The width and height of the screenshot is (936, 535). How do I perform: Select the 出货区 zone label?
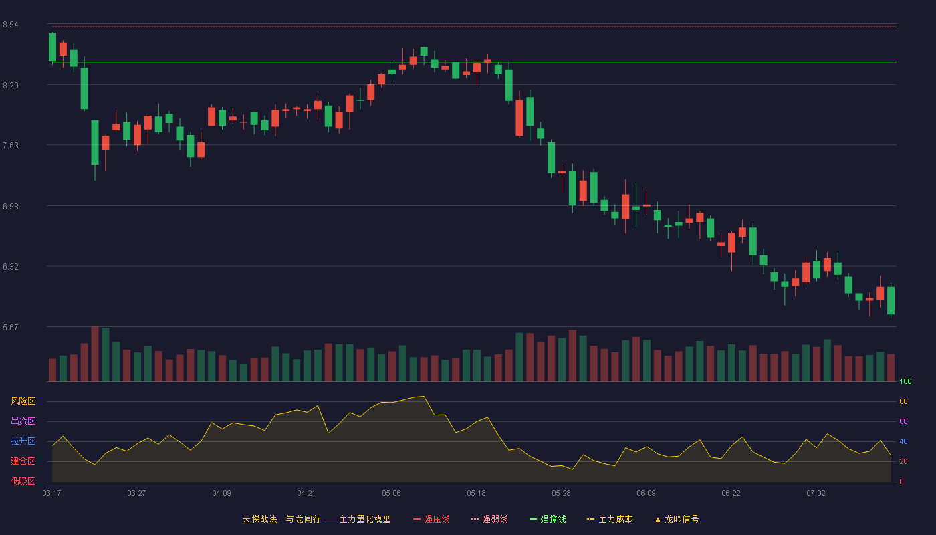[23, 421]
